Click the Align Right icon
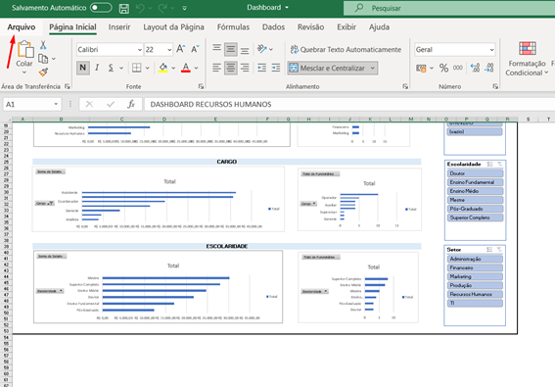This screenshot has height=387, width=555. point(245,68)
